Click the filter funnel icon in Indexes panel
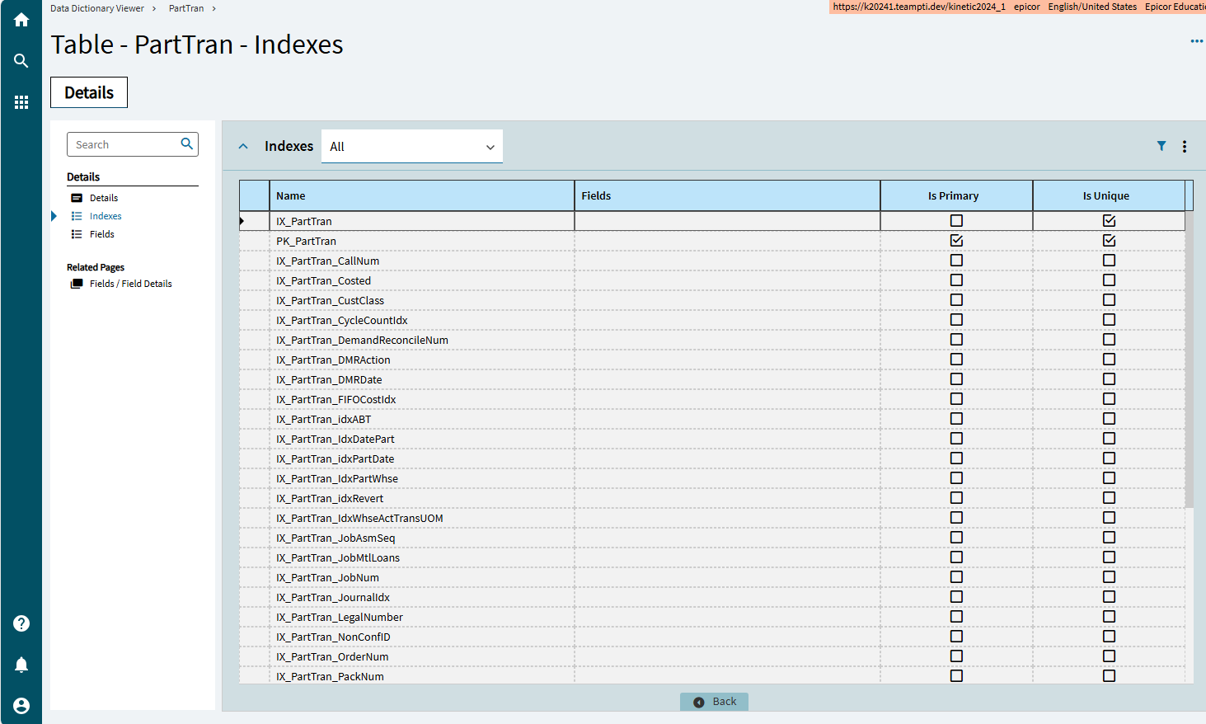The image size is (1206, 724). (1161, 146)
